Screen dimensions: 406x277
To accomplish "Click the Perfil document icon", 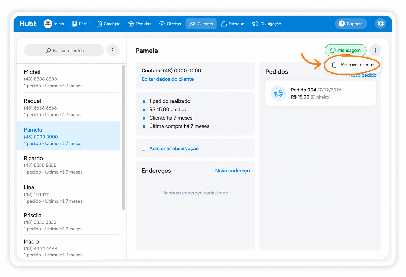I will 74,24.
